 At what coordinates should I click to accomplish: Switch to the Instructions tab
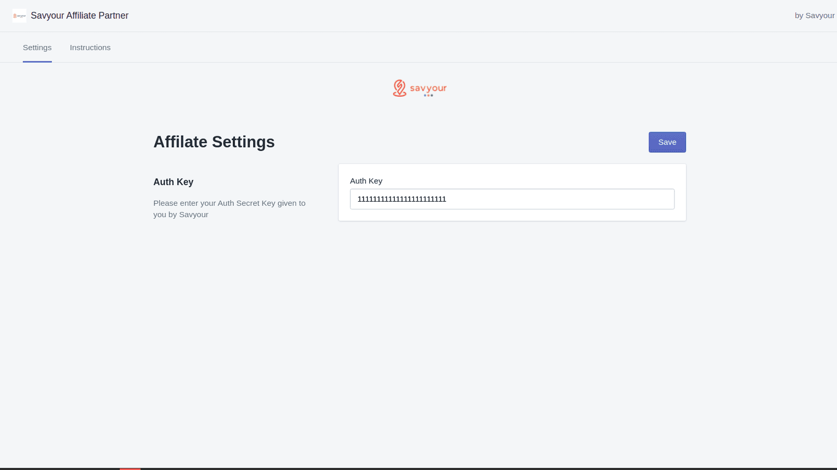point(90,47)
